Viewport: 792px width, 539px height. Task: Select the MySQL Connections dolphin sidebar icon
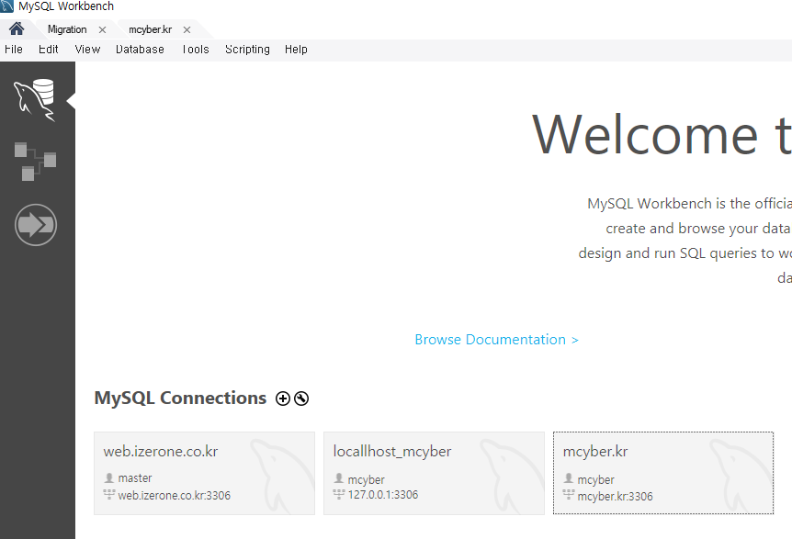(x=35, y=100)
